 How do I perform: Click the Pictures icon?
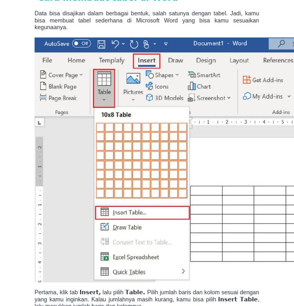(x=133, y=78)
